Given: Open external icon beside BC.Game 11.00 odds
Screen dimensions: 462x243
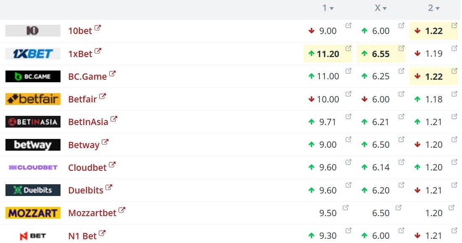Looking at the screenshot, I should coord(348,71).
